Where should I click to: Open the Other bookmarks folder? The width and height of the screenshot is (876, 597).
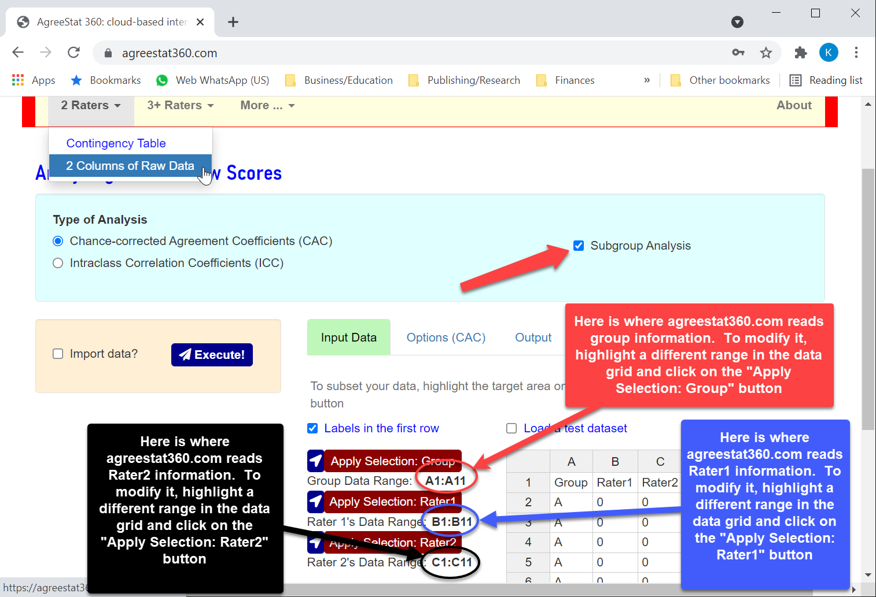tap(720, 80)
